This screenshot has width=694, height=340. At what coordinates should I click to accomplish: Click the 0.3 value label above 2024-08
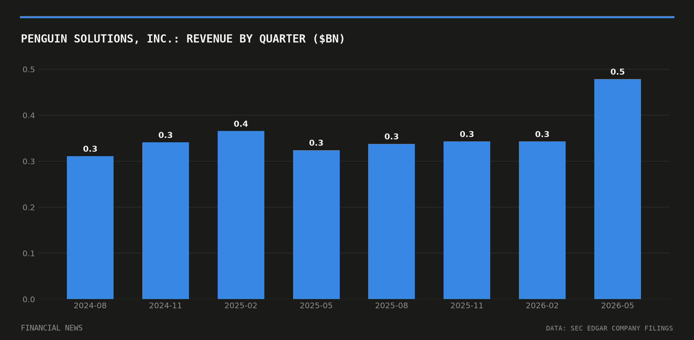pyautogui.click(x=90, y=149)
